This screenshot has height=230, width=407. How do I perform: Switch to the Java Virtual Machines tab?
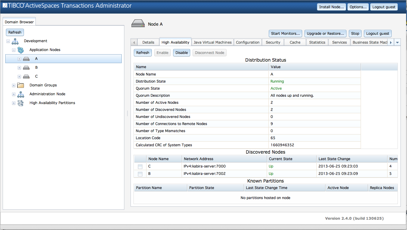tap(212, 42)
